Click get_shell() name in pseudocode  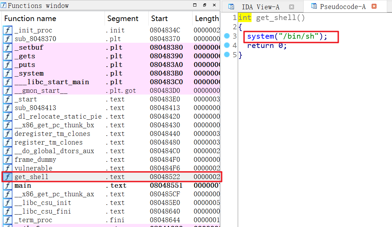[280, 18]
